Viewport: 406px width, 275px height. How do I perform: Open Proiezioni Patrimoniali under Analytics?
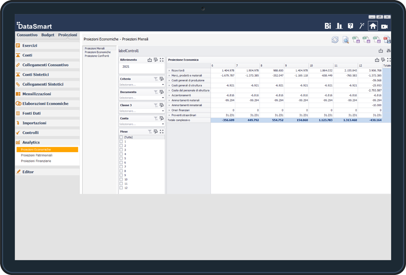point(36,155)
